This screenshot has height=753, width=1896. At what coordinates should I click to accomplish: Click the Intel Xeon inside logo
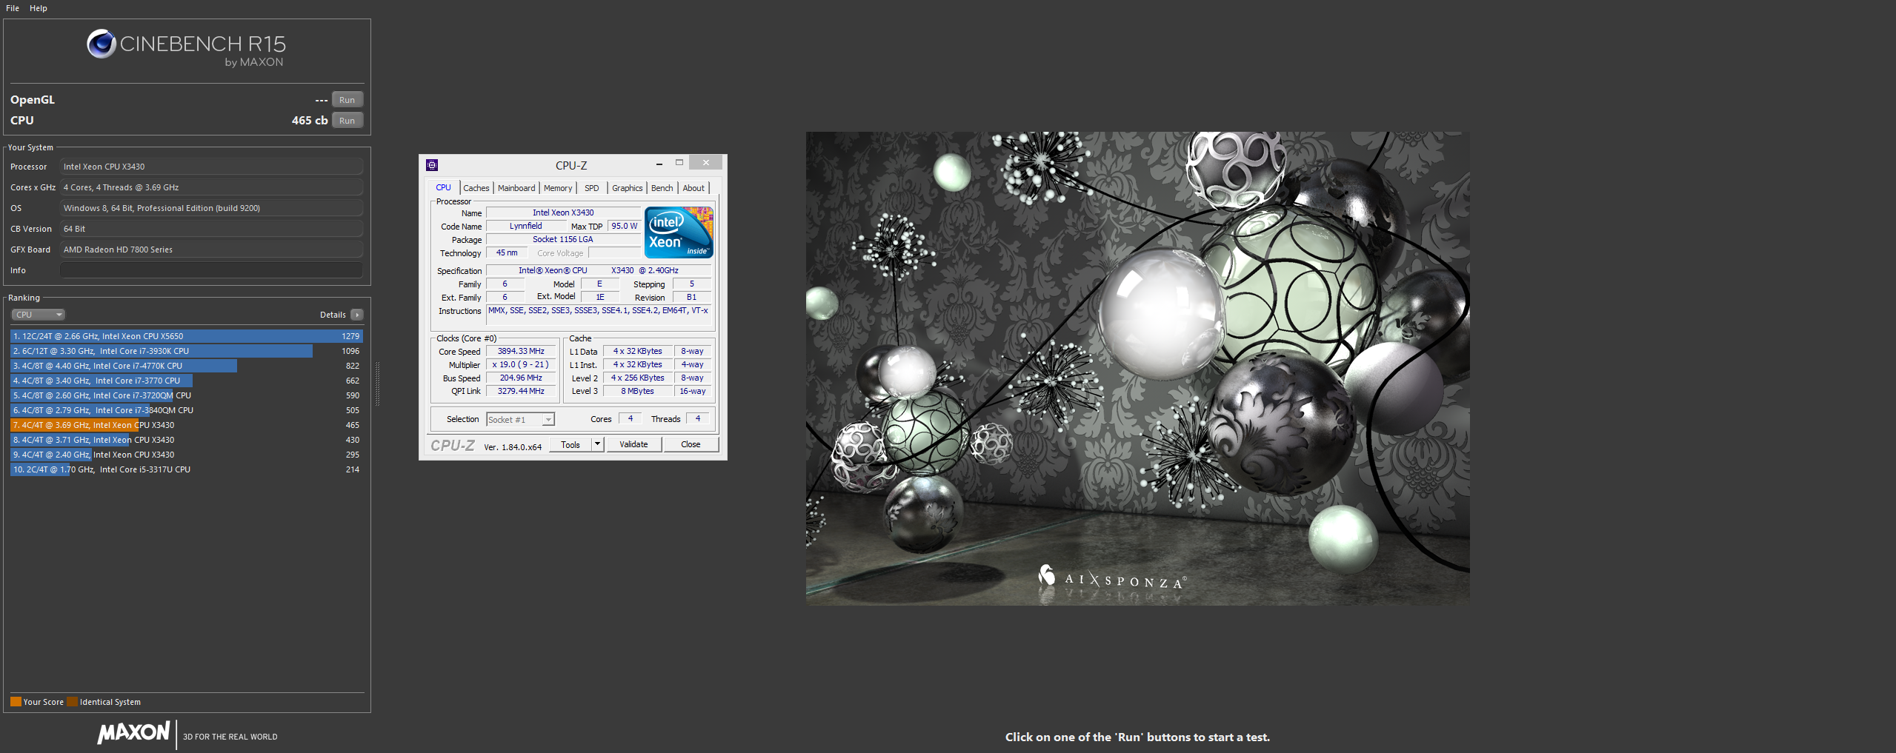(x=679, y=232)
